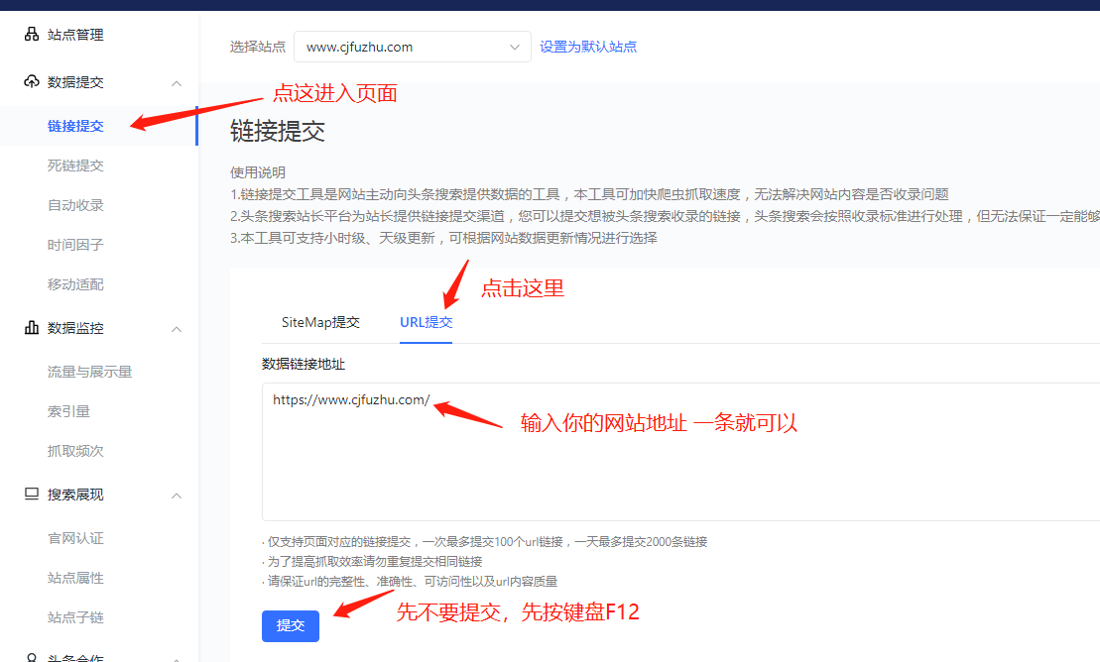Screen dimensions: 1100x662
Task: Open the www.cjfuzhu.com site selector dropdown
Action: (x=413, y=47)
